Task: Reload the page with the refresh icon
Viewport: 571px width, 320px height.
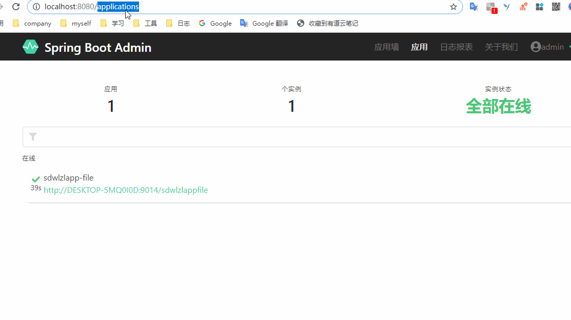Action: pyautogui.click(x=16, y=7)
